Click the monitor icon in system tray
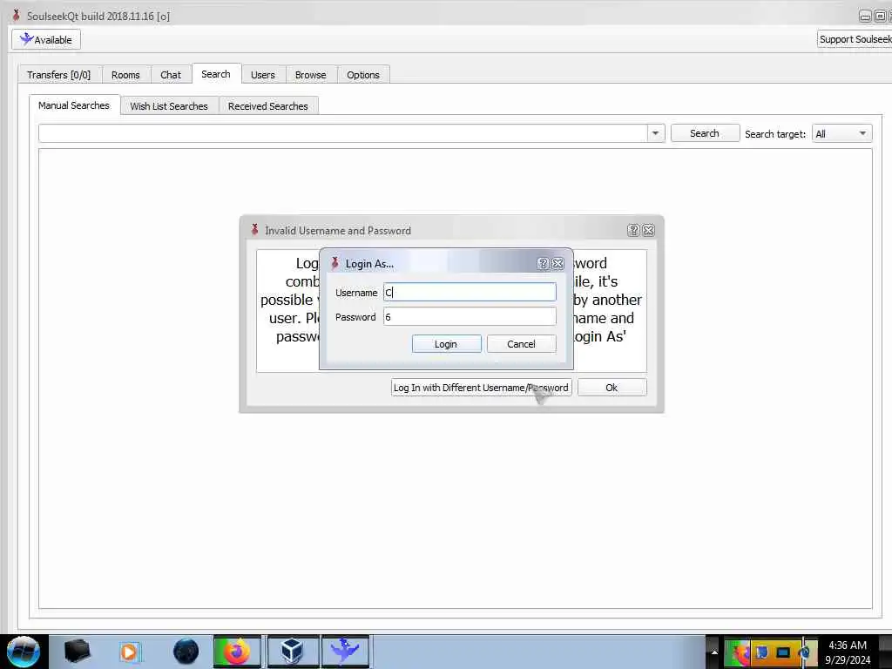The width and height of the screenshot is (892, 669). 783,652
